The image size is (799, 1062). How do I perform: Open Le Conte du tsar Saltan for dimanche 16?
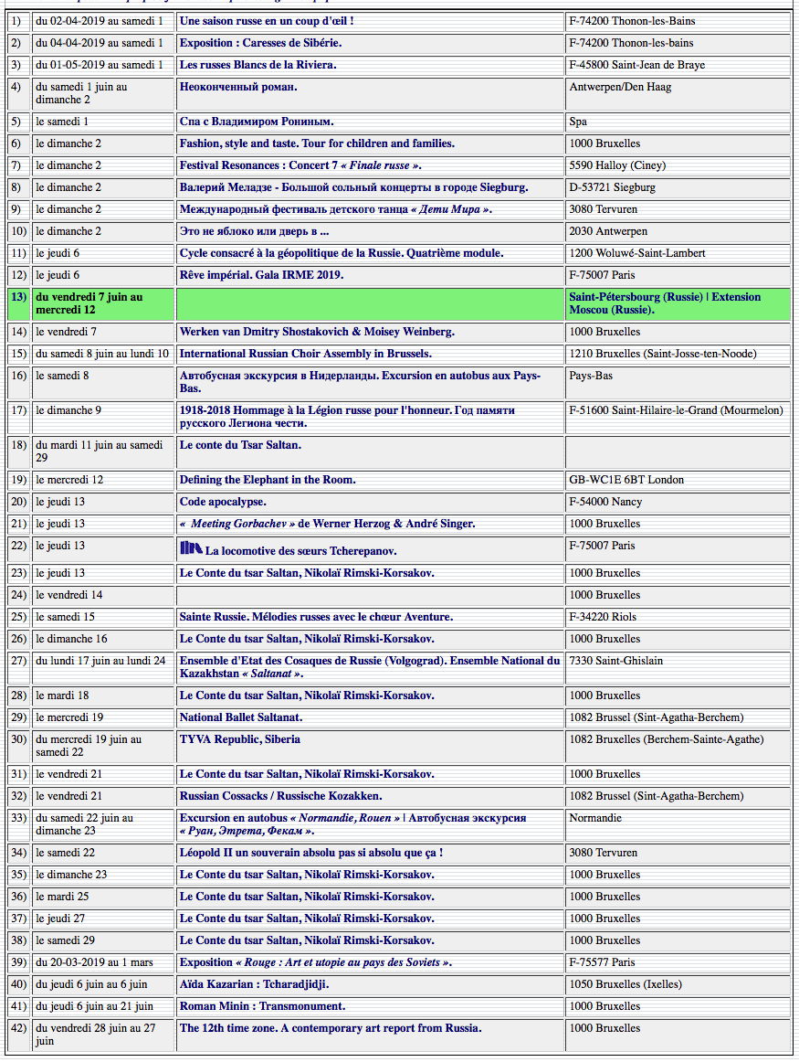307,639
